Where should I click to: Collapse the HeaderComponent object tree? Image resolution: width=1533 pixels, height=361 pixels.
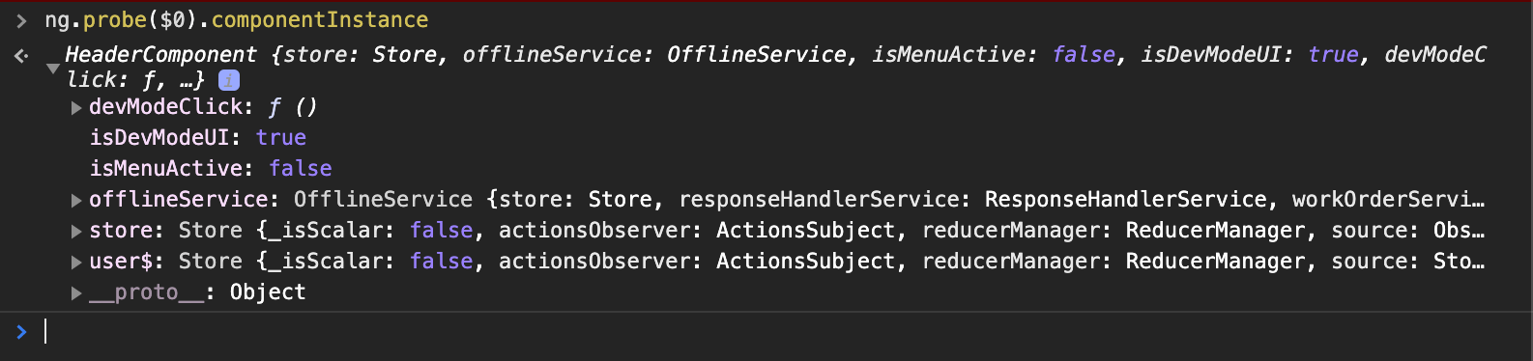pos(52,69)
